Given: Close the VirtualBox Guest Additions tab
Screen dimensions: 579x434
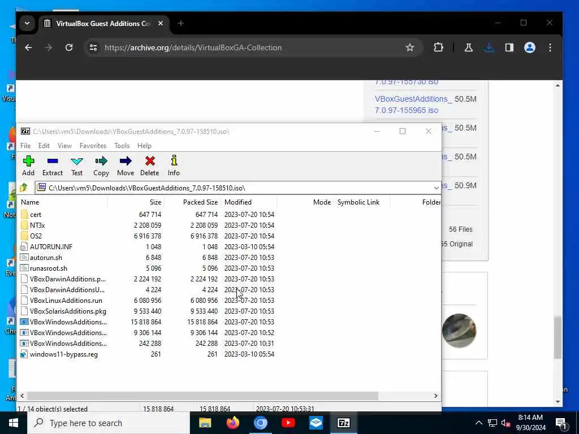Looking at the screenshot, I should (160, 23).
